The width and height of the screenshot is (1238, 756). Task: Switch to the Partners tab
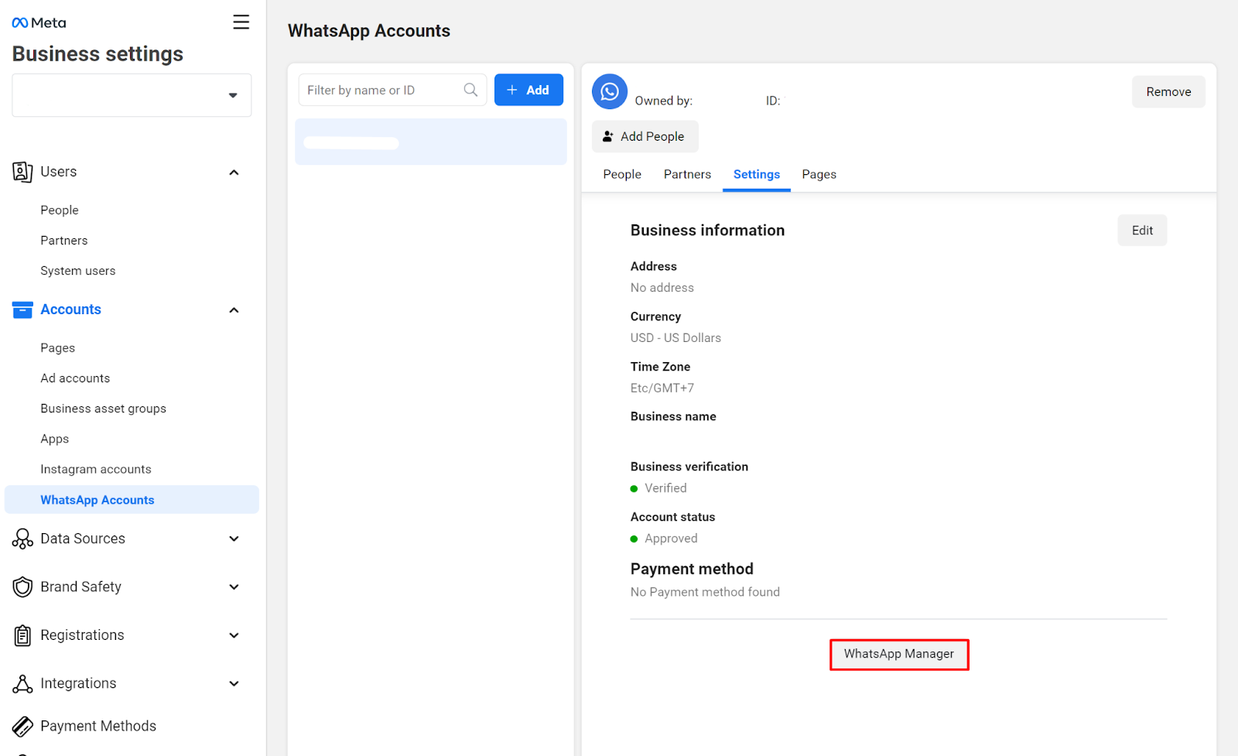point(687,174)
